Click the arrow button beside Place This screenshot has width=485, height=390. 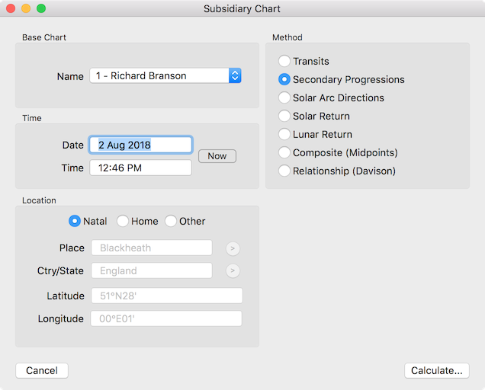click(233, 248)
